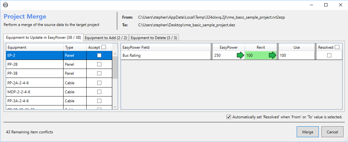The height and width of the screenshot is (142, 348).
Task: Check the Resolved box for Bus Rating
Action: click(x=329, y=55)
